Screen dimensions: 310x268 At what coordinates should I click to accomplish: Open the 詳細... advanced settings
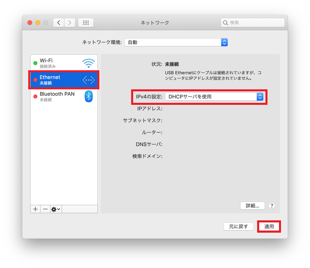click(x=252, y=206)
